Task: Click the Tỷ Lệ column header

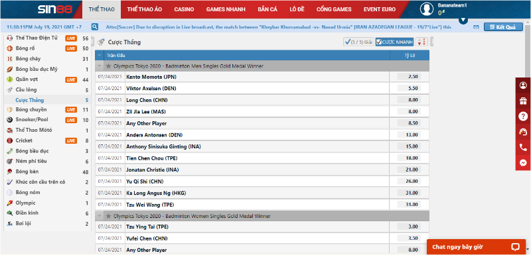Action: coord(410,56)
